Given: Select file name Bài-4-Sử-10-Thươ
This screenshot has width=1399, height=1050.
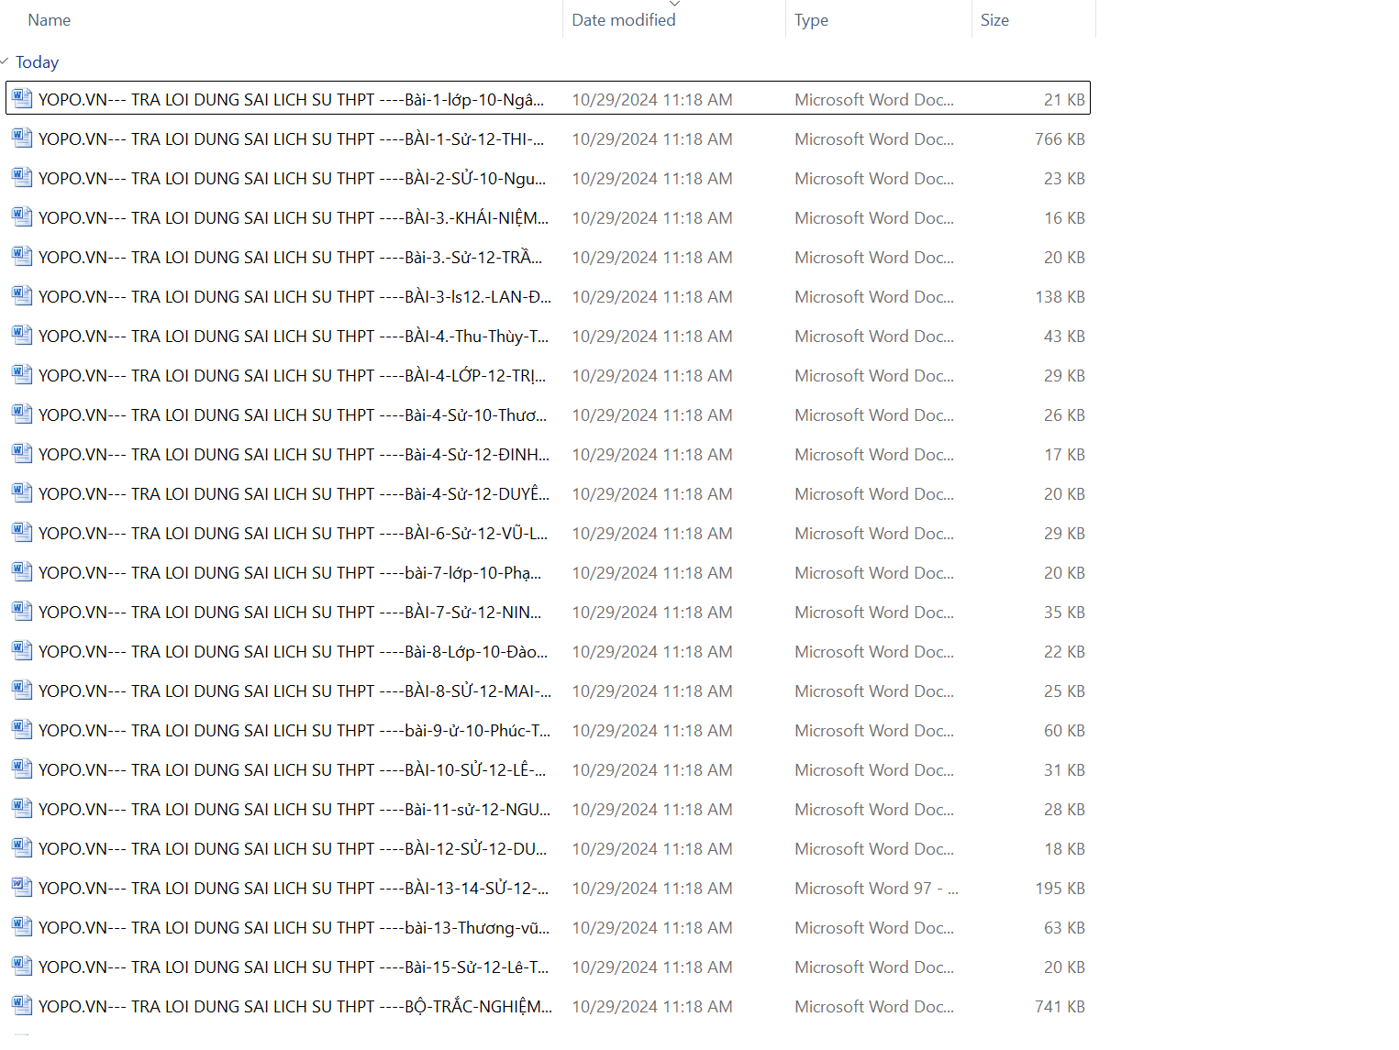Looking at the screenshot, I should point(293,414).
